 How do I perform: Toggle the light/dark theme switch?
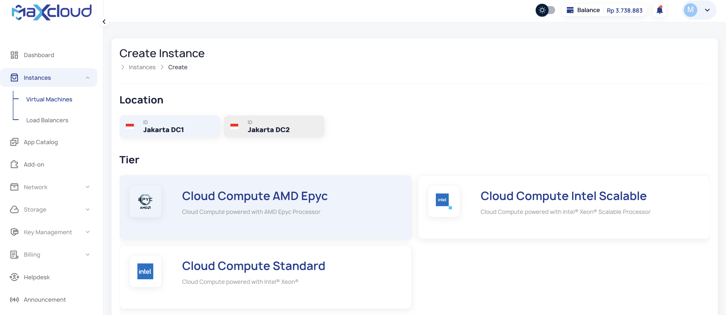click(x=545, y=10)
